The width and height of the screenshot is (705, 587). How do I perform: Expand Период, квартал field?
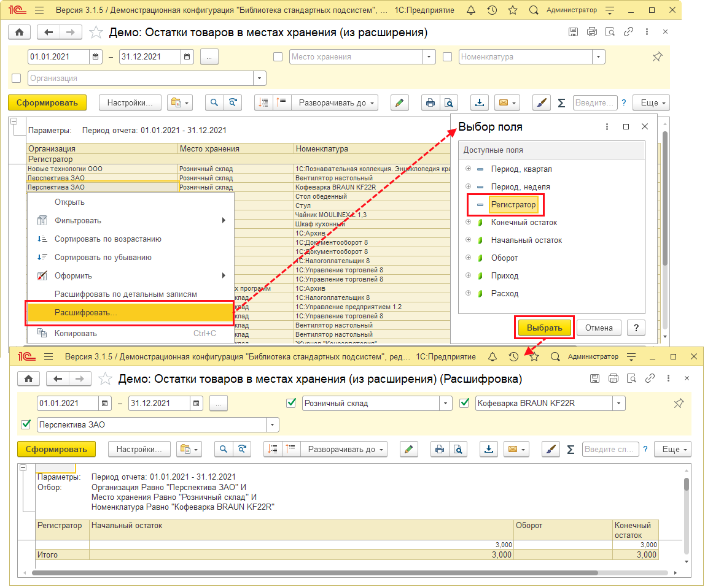click(468, 169)
